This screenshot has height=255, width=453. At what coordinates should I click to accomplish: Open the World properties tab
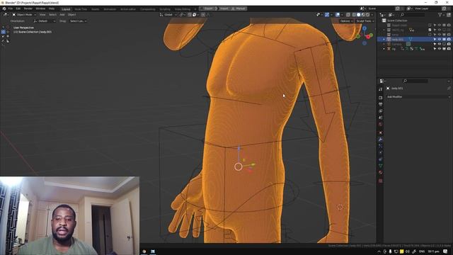pyautogui.click(x=381, y=125)
